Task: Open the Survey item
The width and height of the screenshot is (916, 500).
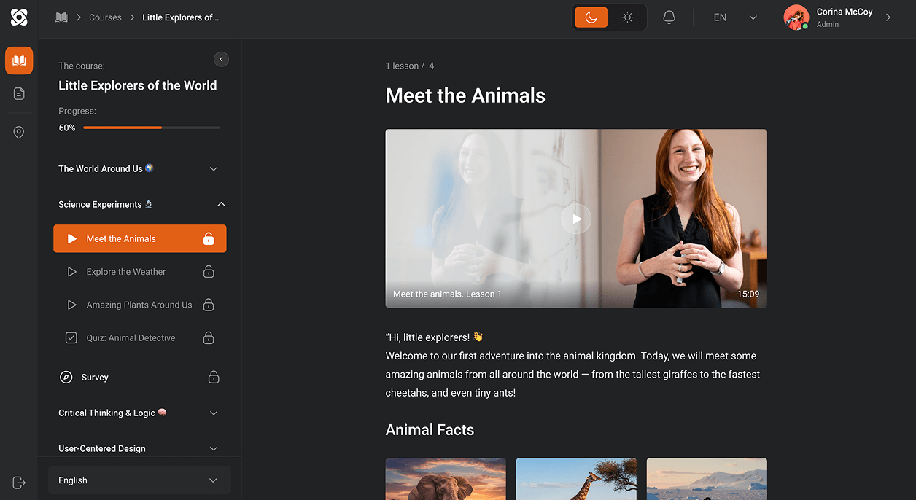Action: [x=139, y=377]
